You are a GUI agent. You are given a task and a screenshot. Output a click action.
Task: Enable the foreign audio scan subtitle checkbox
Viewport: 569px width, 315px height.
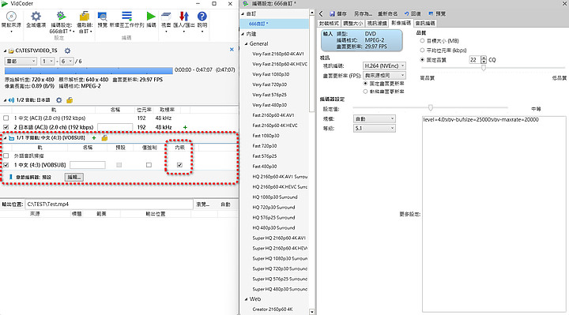(6, 156)
